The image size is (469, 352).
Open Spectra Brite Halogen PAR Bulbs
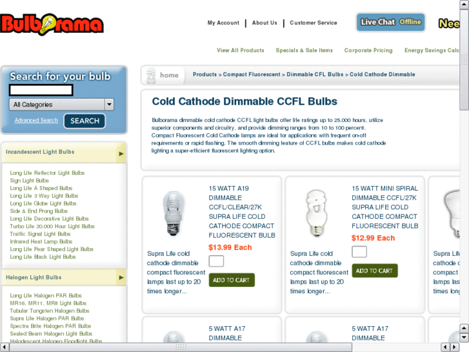pyautogui.click(x=50, y=326)
